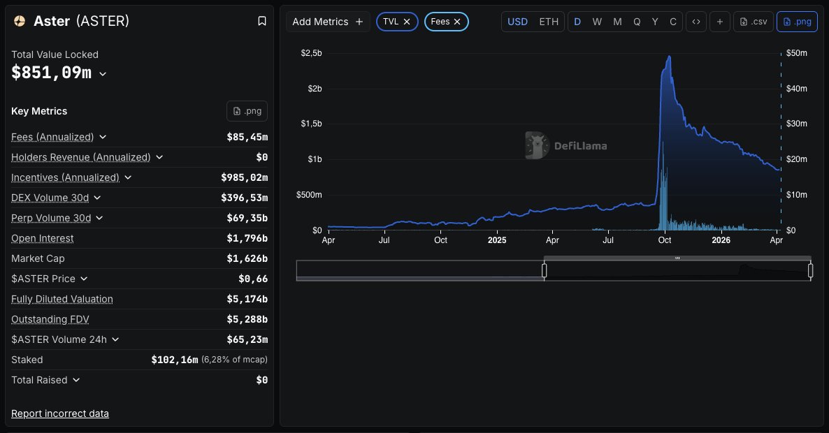Click the Add Metrics button

pos(327,22)
